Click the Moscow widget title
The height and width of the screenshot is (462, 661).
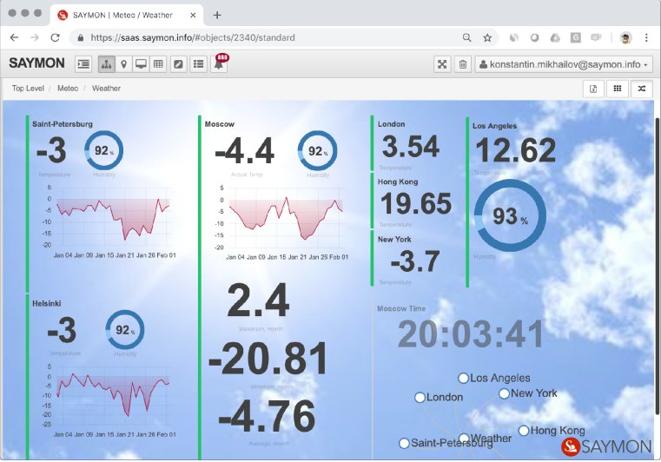click(219, 124)
